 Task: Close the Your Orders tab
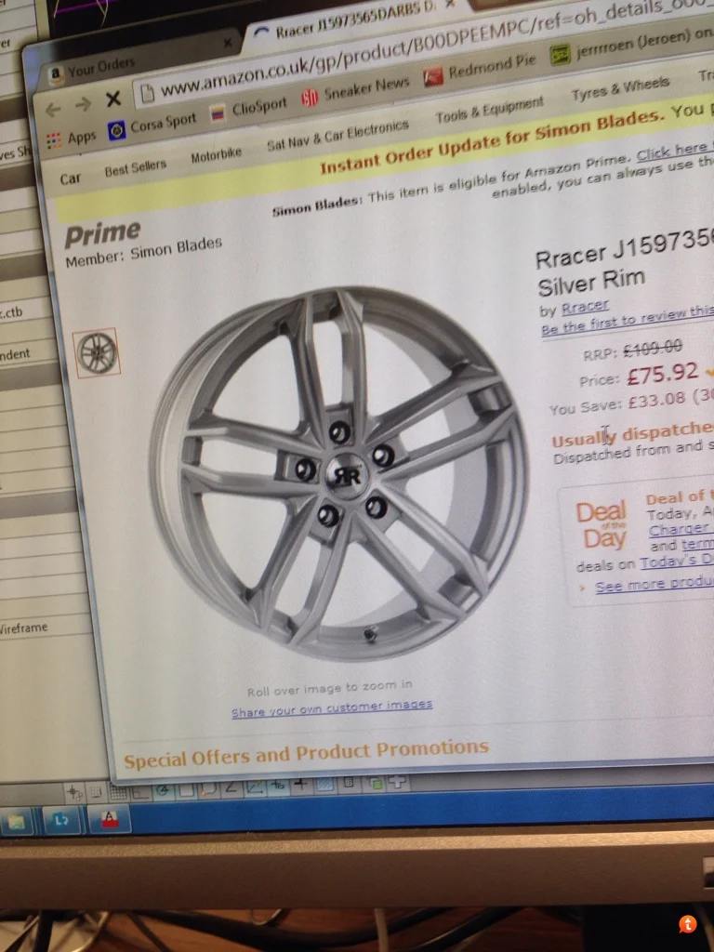[228, 43]
